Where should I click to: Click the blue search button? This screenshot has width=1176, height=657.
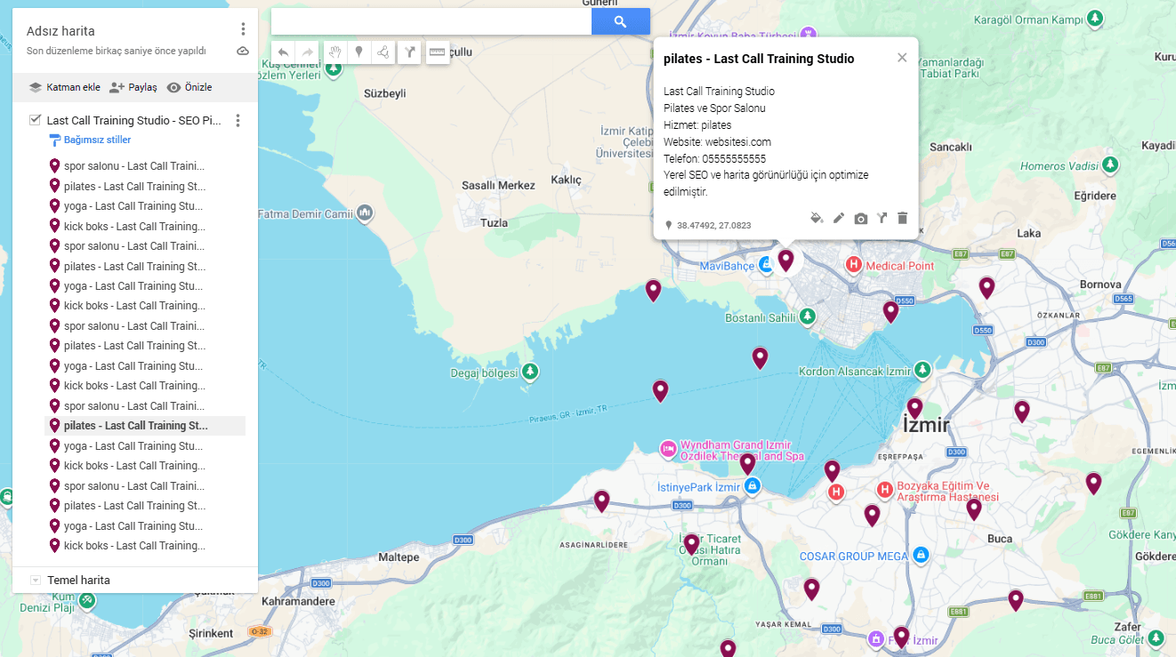620,22
